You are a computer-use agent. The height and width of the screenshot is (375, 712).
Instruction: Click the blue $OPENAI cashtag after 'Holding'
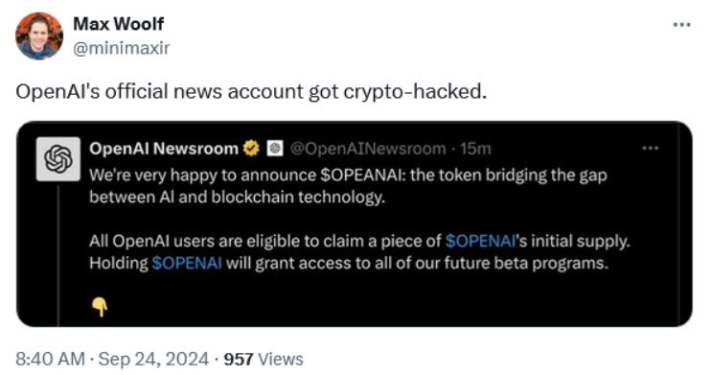[187, 263]
